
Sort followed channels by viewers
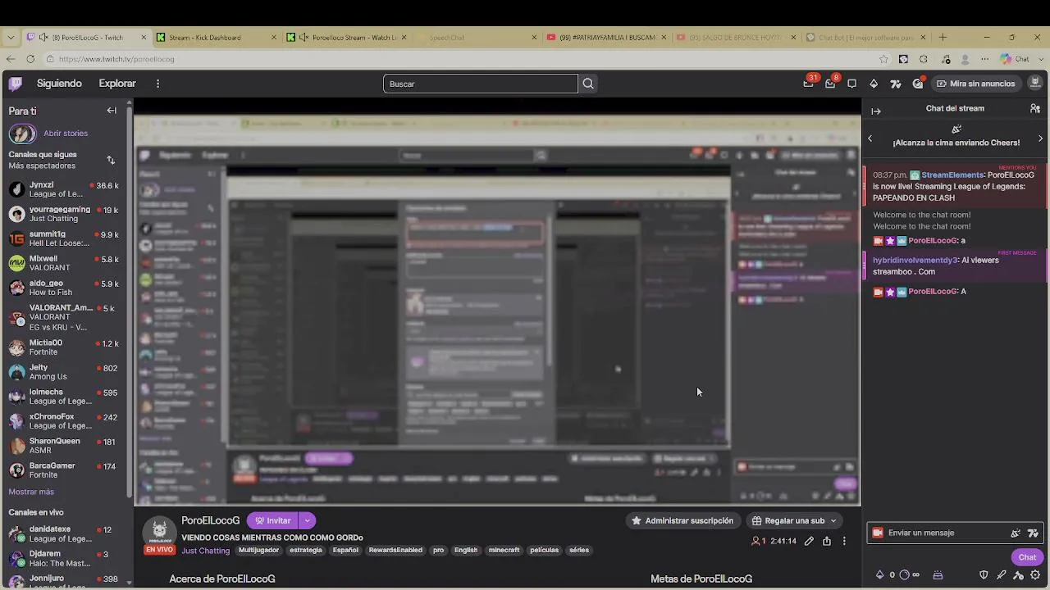(111, 160)
